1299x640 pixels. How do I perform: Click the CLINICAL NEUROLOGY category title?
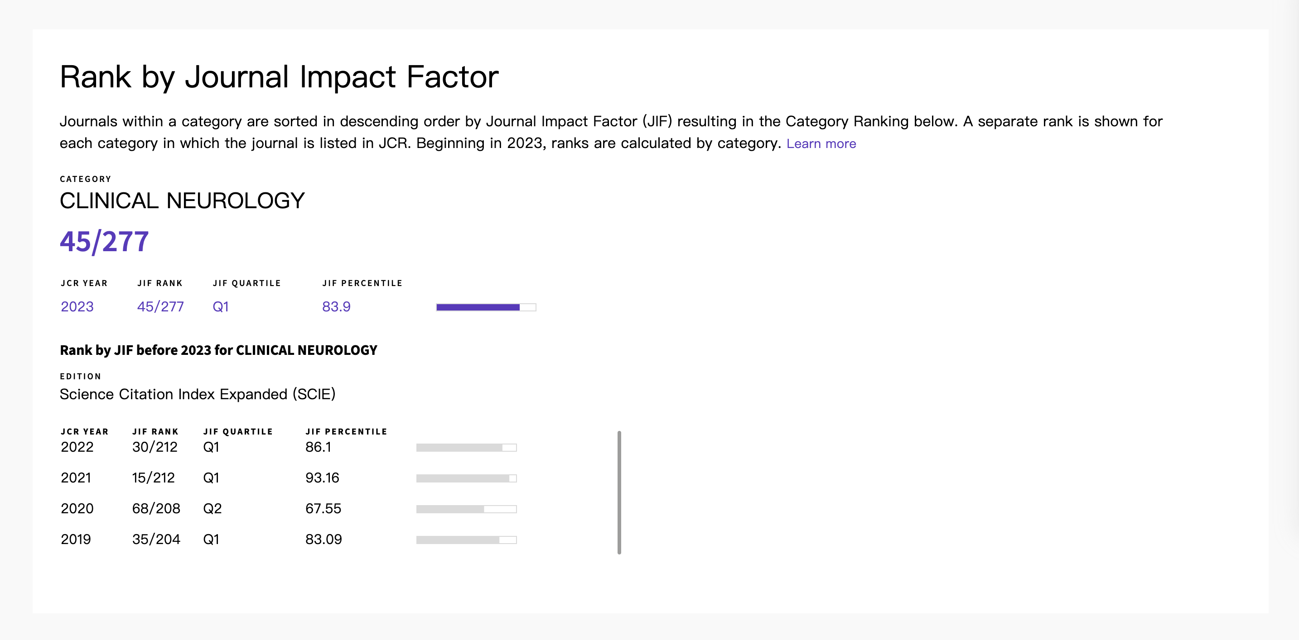click(x=182, y=201)
